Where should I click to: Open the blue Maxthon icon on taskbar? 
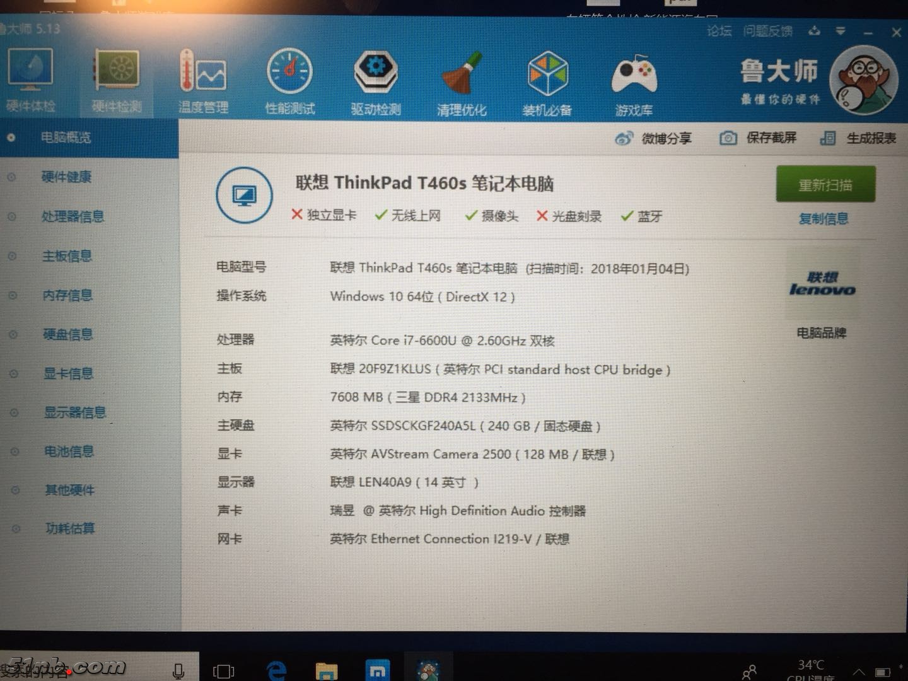[x=377, y=670]
